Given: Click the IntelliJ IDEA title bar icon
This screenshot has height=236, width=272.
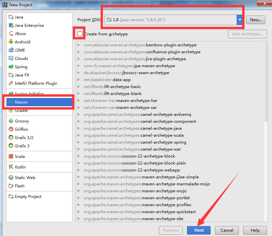Looking at the screenshot, I should point(5,5).
